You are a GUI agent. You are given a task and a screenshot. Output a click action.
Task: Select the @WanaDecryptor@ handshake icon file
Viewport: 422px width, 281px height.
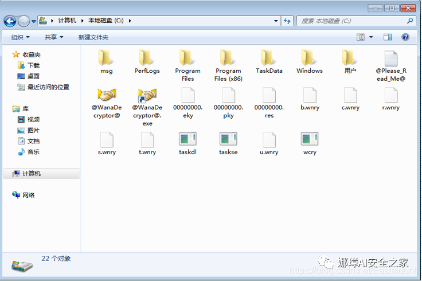point(107,103)
